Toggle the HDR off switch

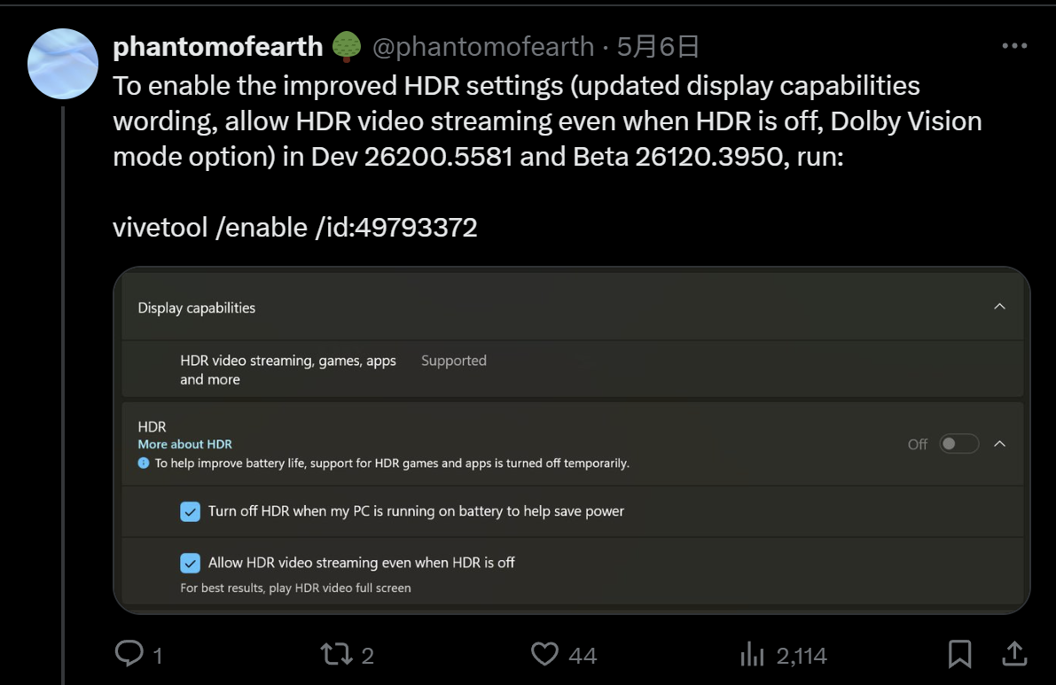(x=958, y=444)
